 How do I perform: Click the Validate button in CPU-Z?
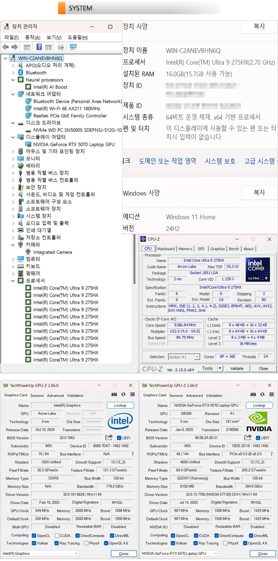tap(237, 368)
